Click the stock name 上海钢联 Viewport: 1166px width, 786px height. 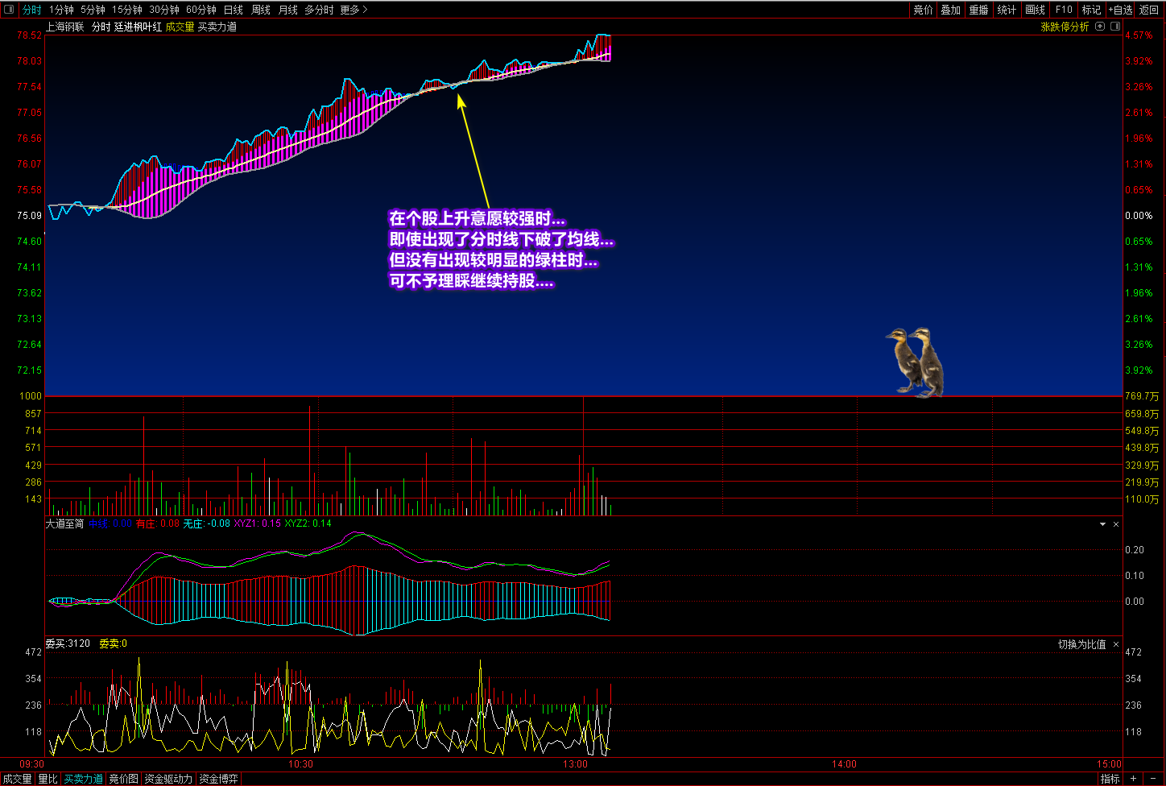65,27
